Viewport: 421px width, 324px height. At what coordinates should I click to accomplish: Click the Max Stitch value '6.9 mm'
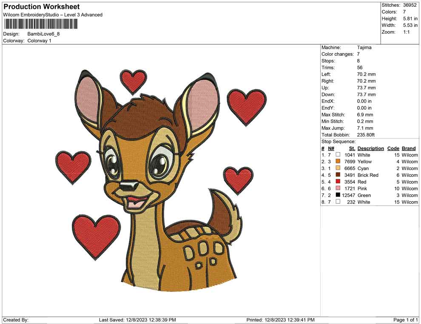365,115
